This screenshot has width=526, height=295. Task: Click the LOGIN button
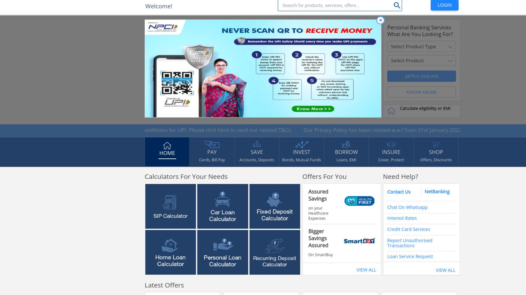point(444,5)
